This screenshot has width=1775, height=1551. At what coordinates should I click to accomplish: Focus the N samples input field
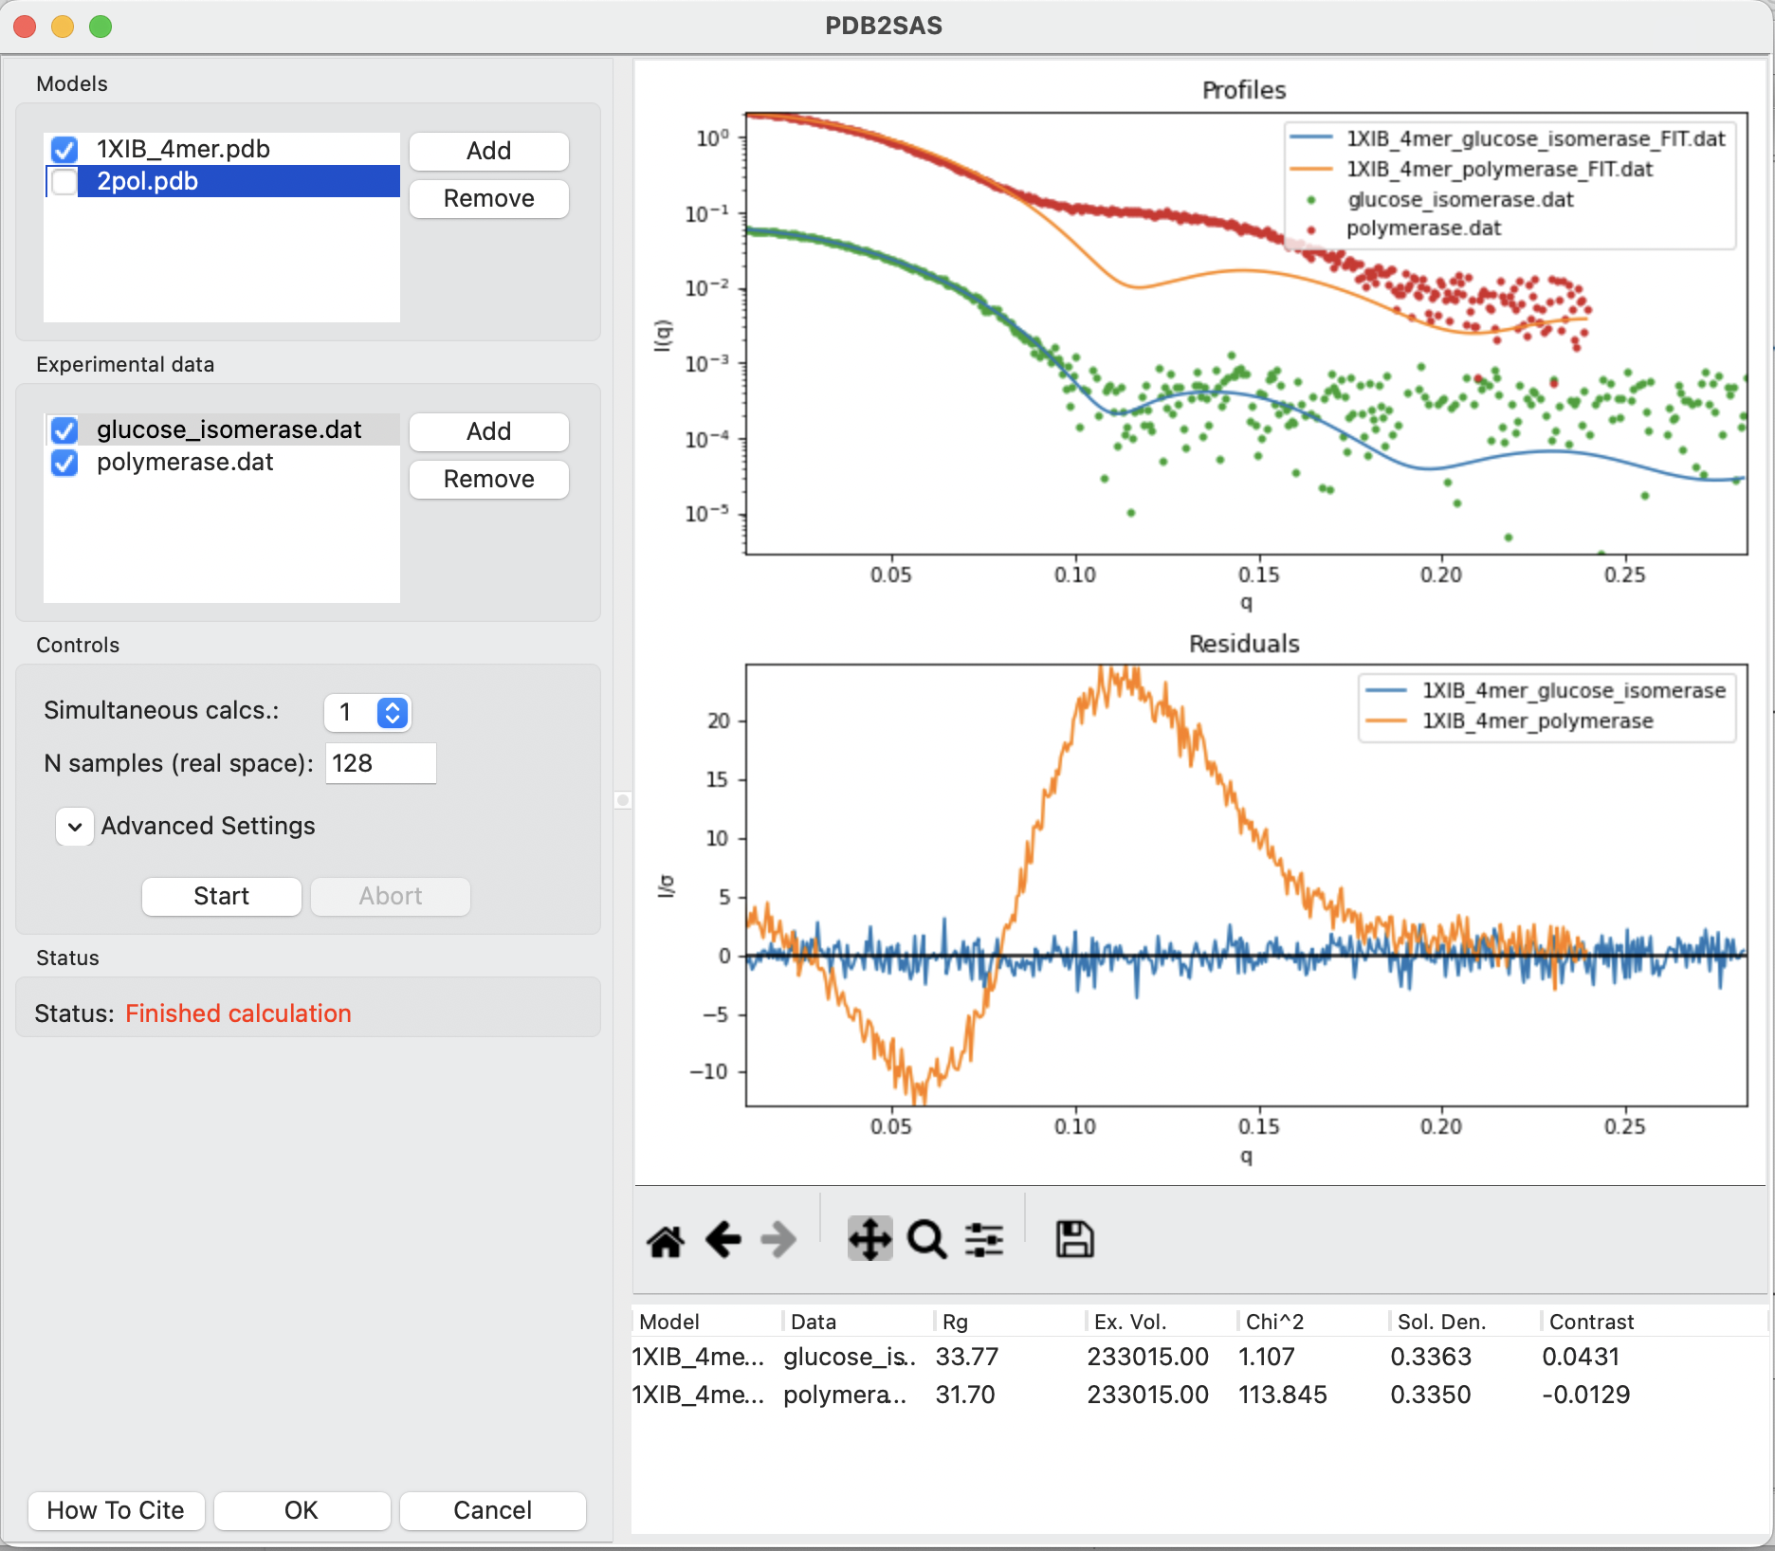pyautogui.click(x=381, y=763)
